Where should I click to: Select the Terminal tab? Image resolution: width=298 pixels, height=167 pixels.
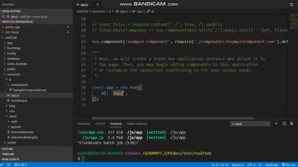coord(116,124)
